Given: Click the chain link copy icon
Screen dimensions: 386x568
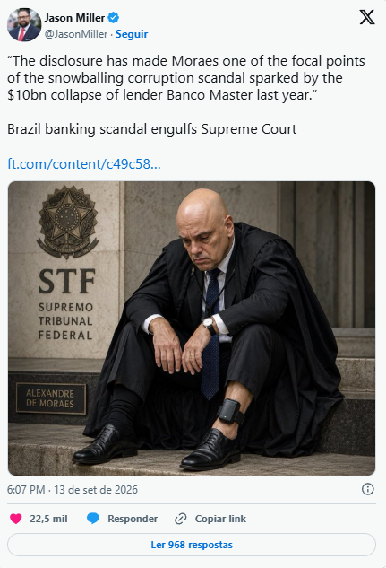Looking at the screenshot, I should coord(180,519).
